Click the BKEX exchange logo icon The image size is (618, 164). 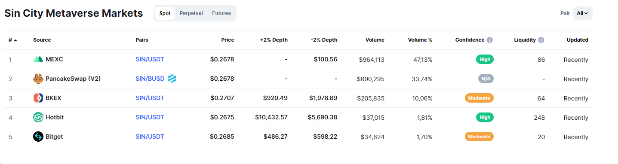coord(38,98)
